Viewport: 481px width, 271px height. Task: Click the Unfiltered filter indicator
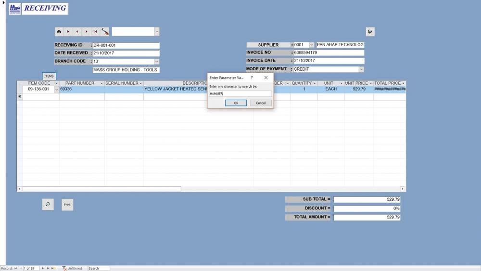(x=73, y=268)
